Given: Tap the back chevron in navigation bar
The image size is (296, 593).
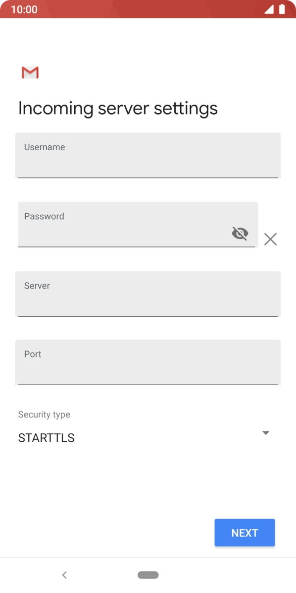Looking at the screenshot, I should point(64,575).
